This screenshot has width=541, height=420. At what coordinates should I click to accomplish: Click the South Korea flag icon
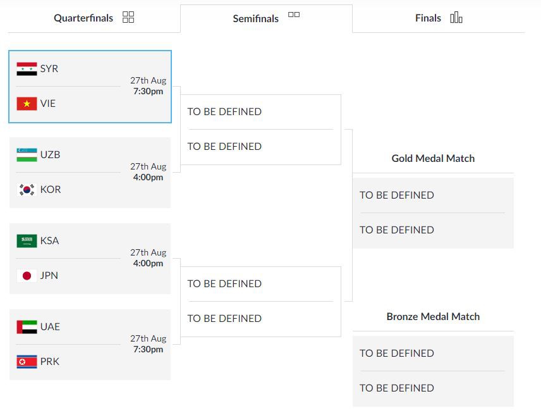pyautogui.click(x=27, y=190)
